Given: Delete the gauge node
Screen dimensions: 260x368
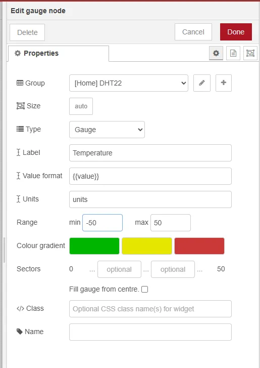Looking at the screenshot, I should (27, 32).
